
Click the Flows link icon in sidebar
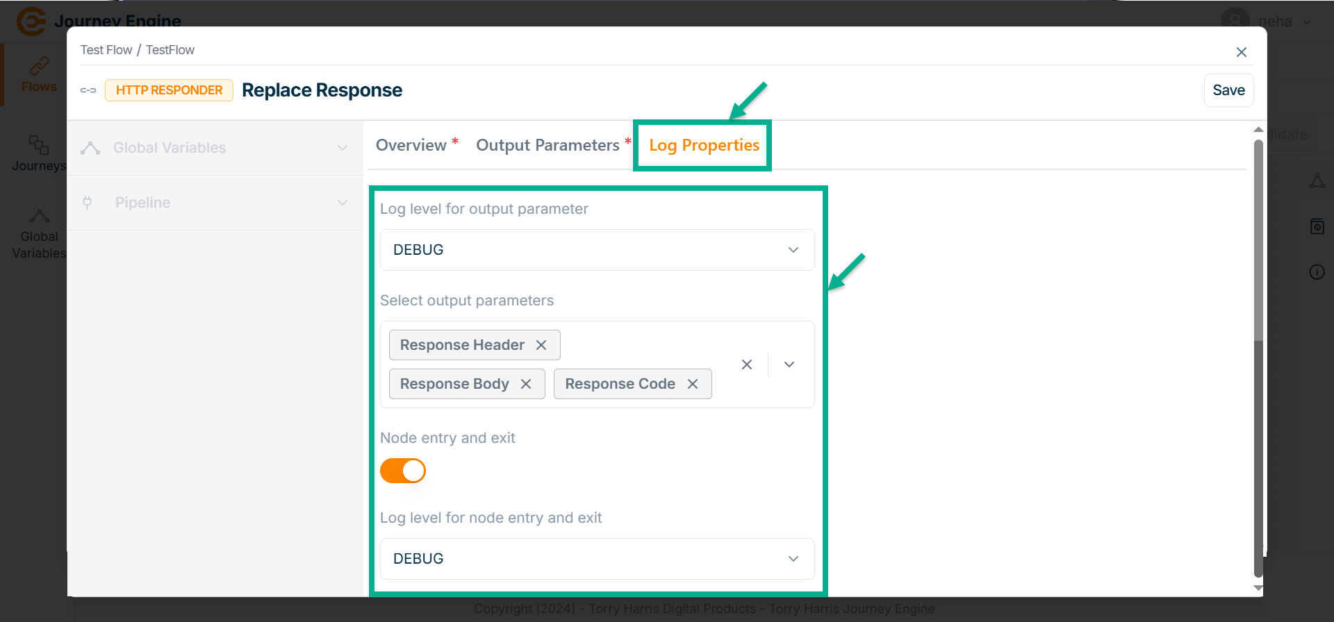point(39,66)
